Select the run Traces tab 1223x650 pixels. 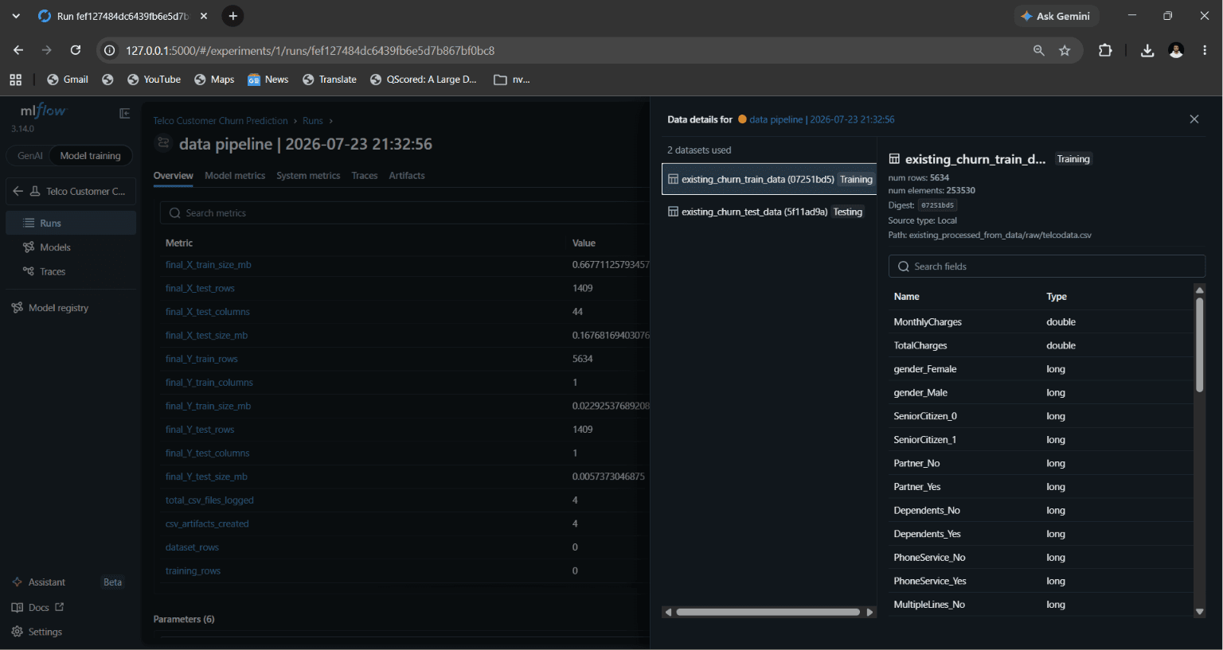click(x=365, y=176)
